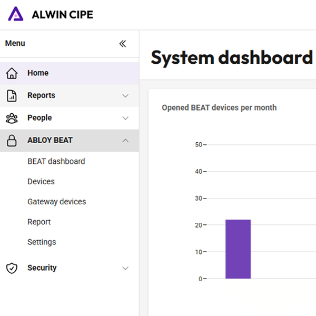Image resolution: width=316 pixels, height=316 pixels.
Task: Select the ABLOY BEAT menu item
Action: [x=70, y=141]
